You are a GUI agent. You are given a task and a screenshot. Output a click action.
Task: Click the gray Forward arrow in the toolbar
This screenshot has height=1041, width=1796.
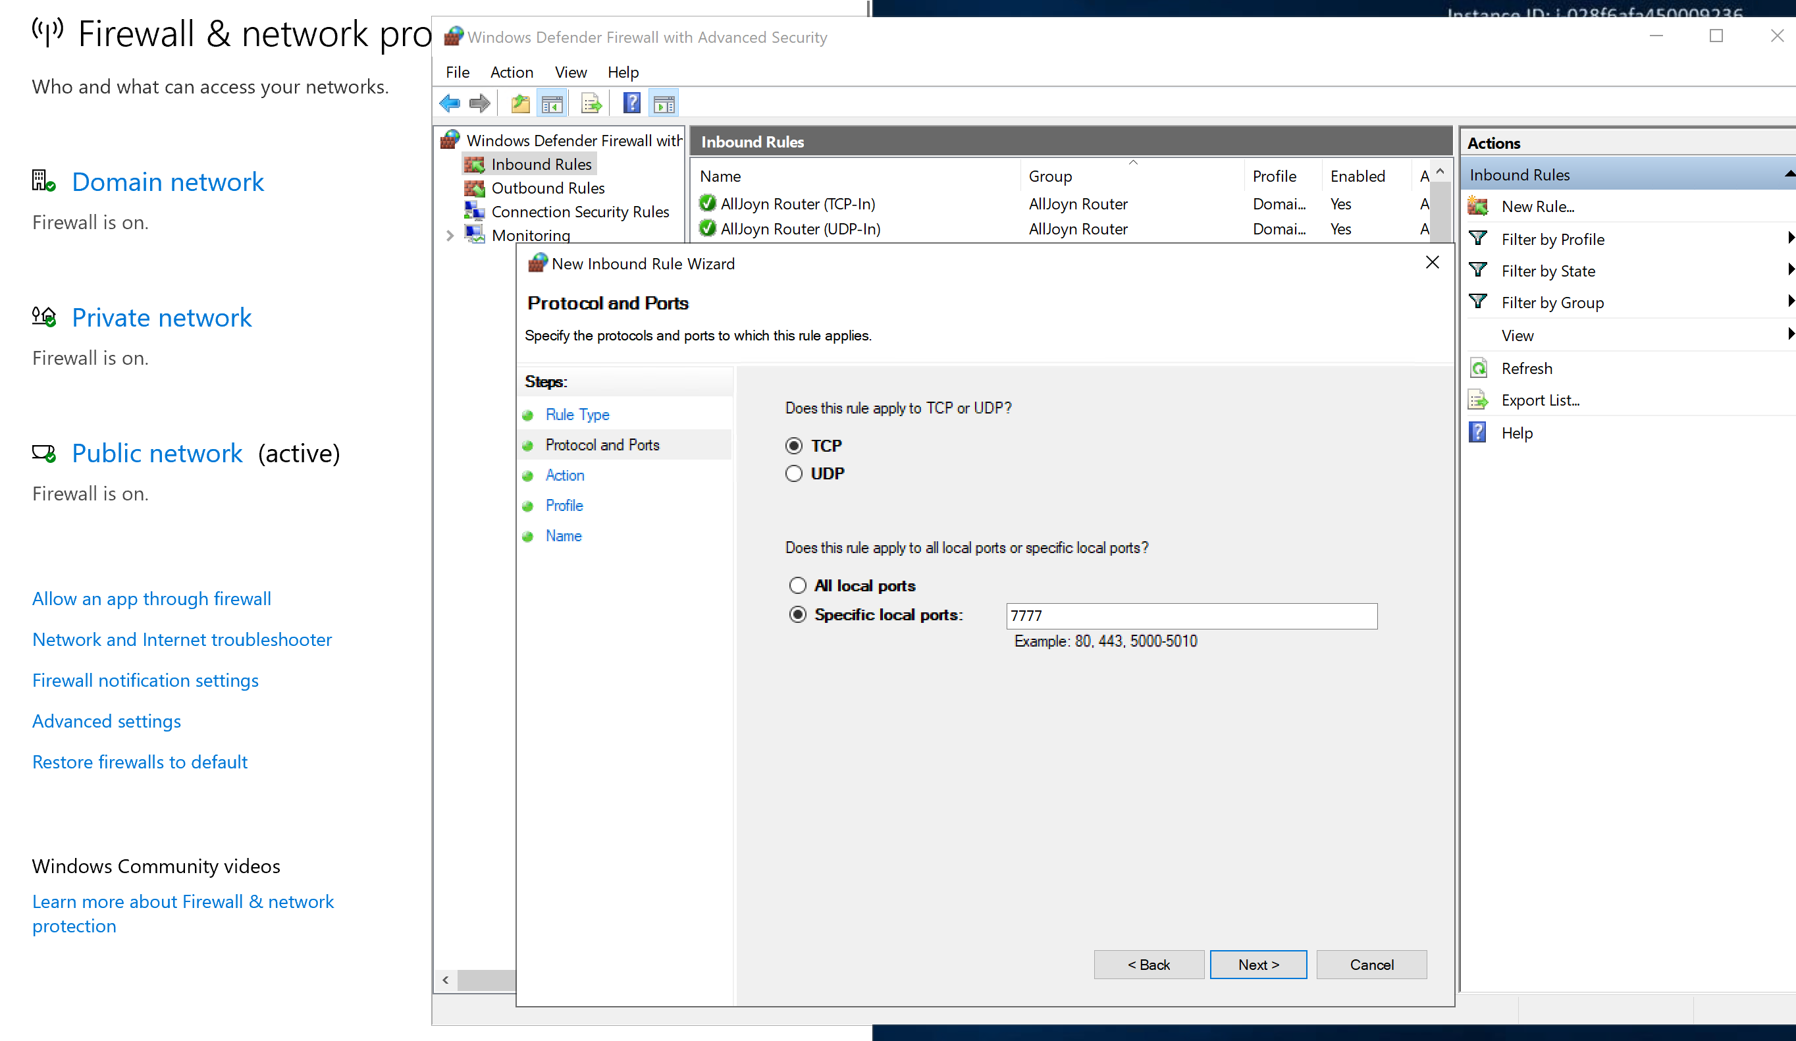coord(480,104)
